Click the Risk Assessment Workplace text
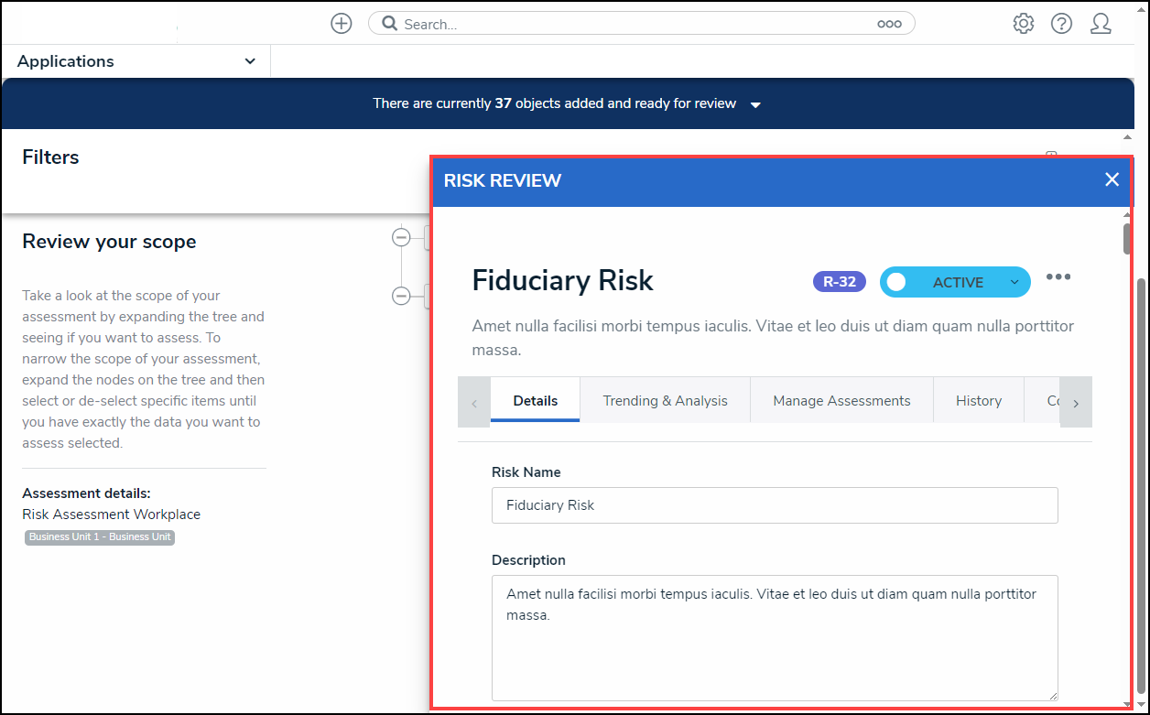1150x715 pixels. [x=112, y=515]
